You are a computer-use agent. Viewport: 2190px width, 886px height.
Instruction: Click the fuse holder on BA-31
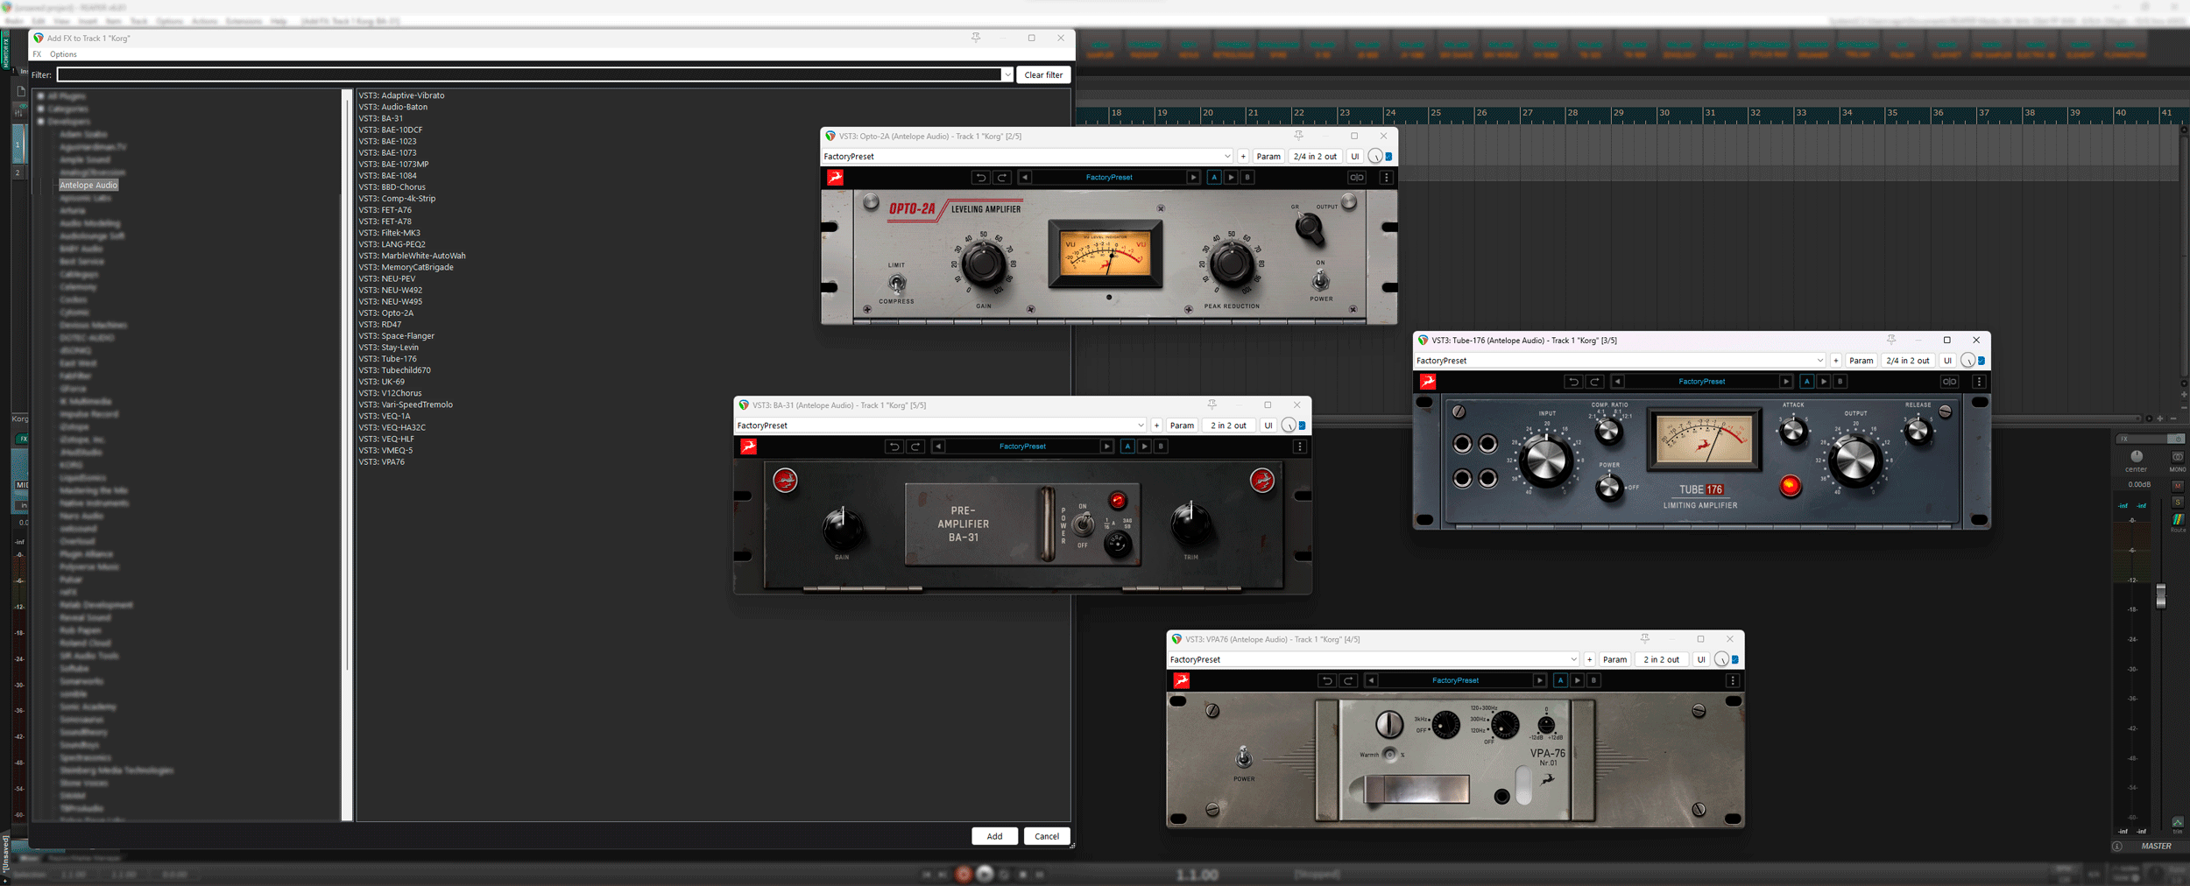pos(1118,544)
